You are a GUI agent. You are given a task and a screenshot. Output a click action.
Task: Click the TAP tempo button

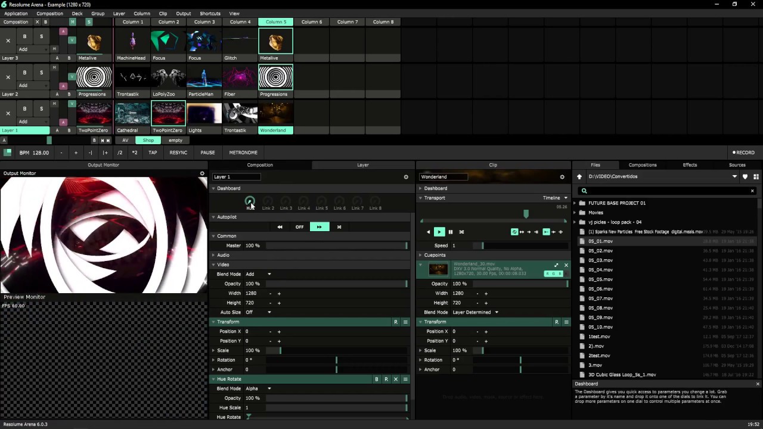pos(153,153)
